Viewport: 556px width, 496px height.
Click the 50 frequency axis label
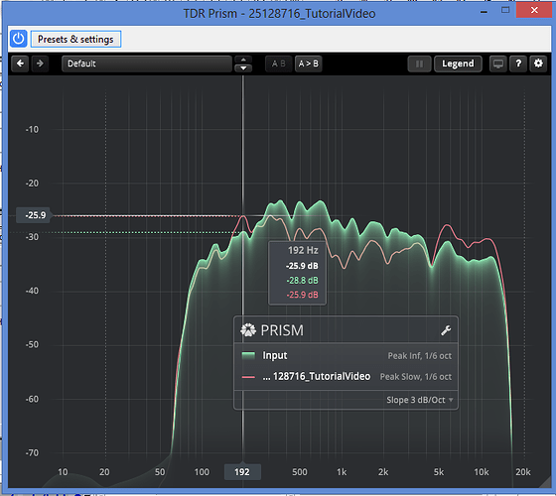pos(160,472)
